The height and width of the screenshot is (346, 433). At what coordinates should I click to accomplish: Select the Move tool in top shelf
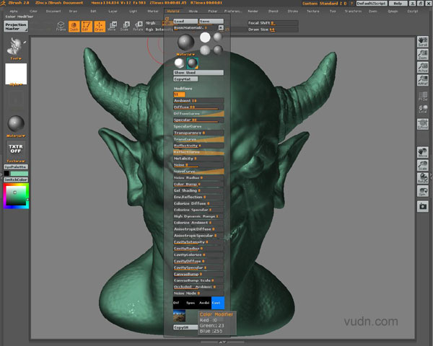[112, 27]
